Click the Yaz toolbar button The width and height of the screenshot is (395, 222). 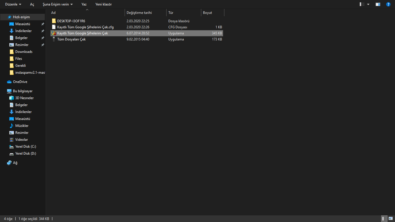(x=84, y=4)
